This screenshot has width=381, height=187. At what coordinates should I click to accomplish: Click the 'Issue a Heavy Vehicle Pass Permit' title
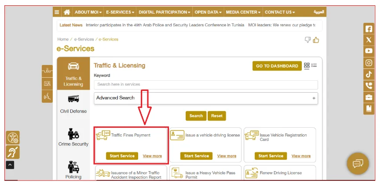[x=210, y=175]
